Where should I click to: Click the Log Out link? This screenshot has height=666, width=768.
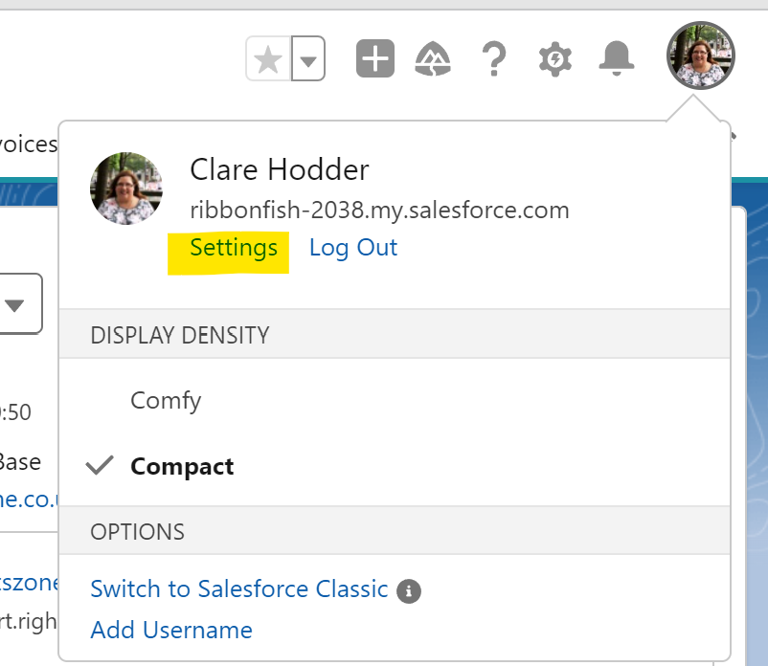tap(352, 248)
